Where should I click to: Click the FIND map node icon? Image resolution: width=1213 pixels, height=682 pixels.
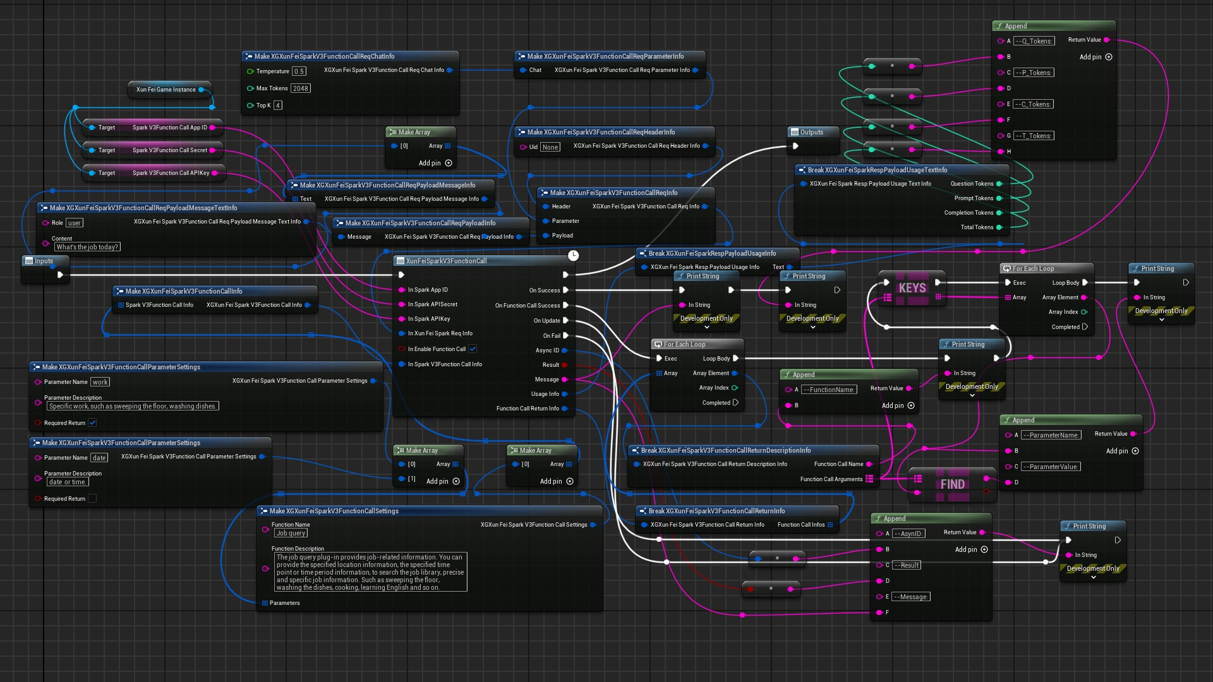[952, 484]
